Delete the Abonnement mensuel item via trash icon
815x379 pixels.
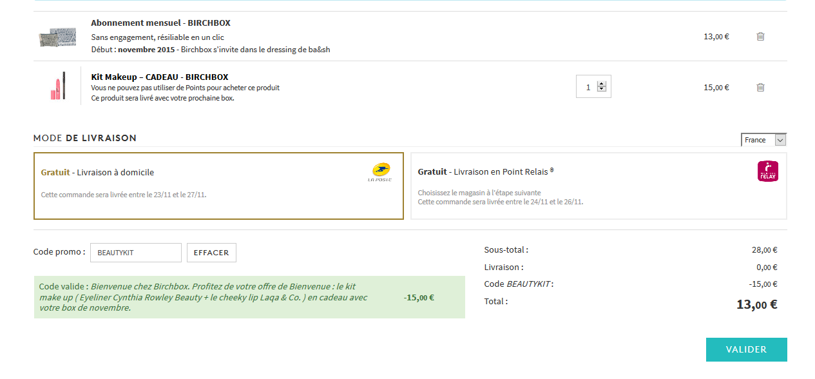point(760,37)
